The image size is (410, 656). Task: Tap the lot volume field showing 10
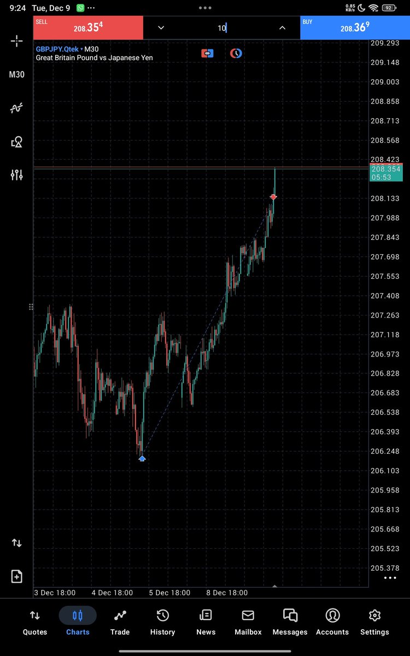point(221,28)
